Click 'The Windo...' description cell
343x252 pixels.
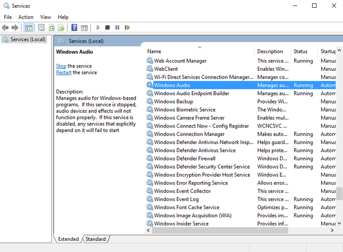tap(271, 109)
